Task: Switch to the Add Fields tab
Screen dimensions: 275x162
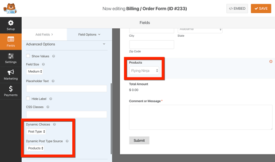Action: (x=44, y=35)
